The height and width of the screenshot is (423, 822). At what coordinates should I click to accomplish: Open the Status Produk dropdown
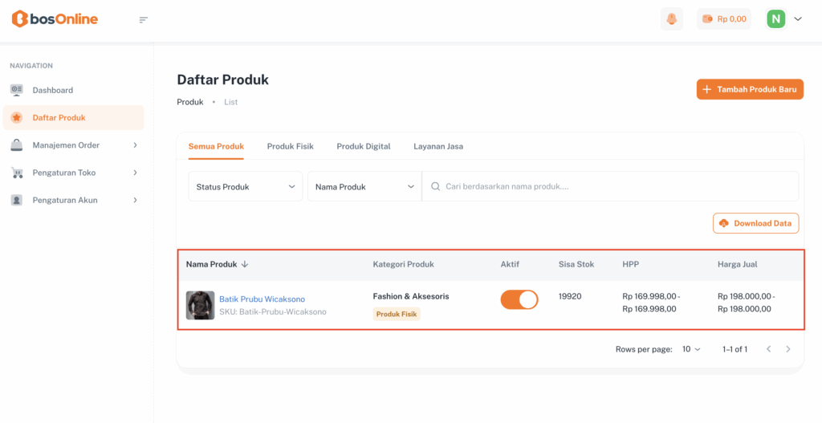(246, 186)
